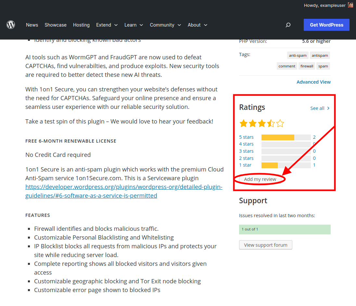
Task: Click the 1 star count of 1
Action: pyautogui.click(x=314, y=165)
